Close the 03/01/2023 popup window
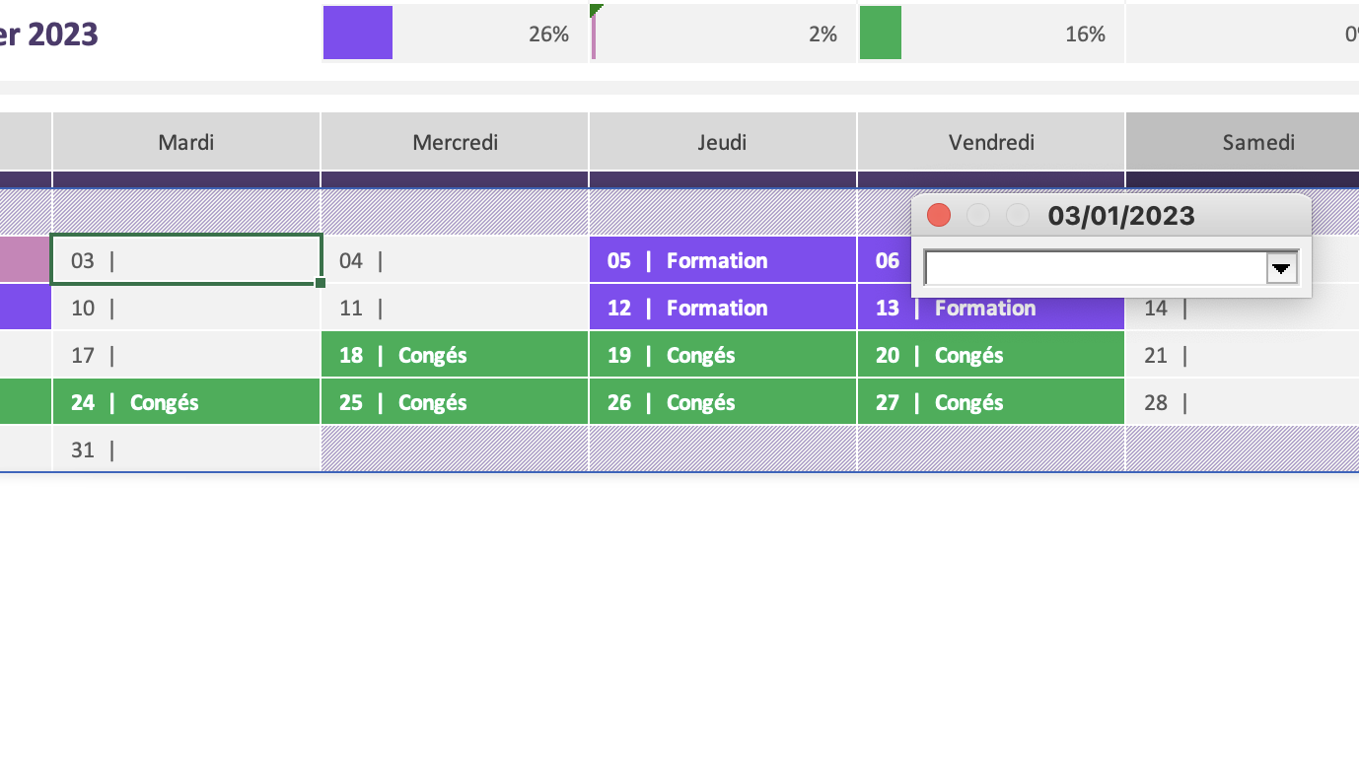Image resolution: width=1359 pixels, height=761 pixels. tap(939, 215)
